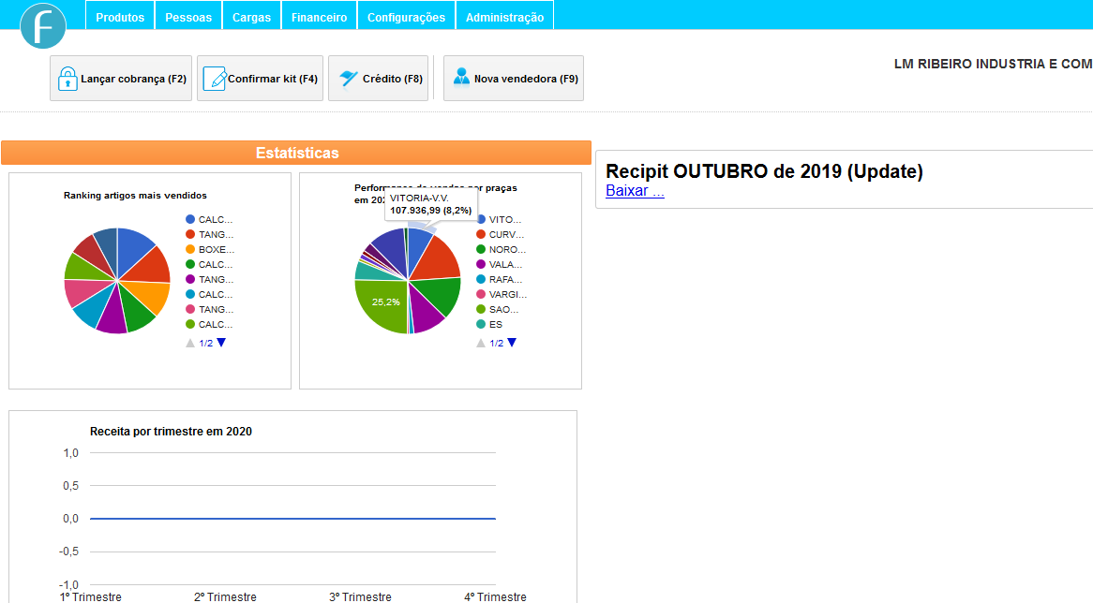Click the round F logo icon

[x=43, y=26]
